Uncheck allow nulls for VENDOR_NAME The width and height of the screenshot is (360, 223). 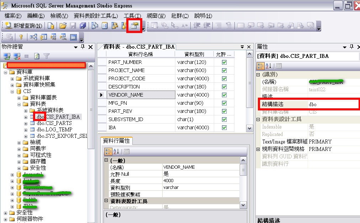click(x=224, y=95)
